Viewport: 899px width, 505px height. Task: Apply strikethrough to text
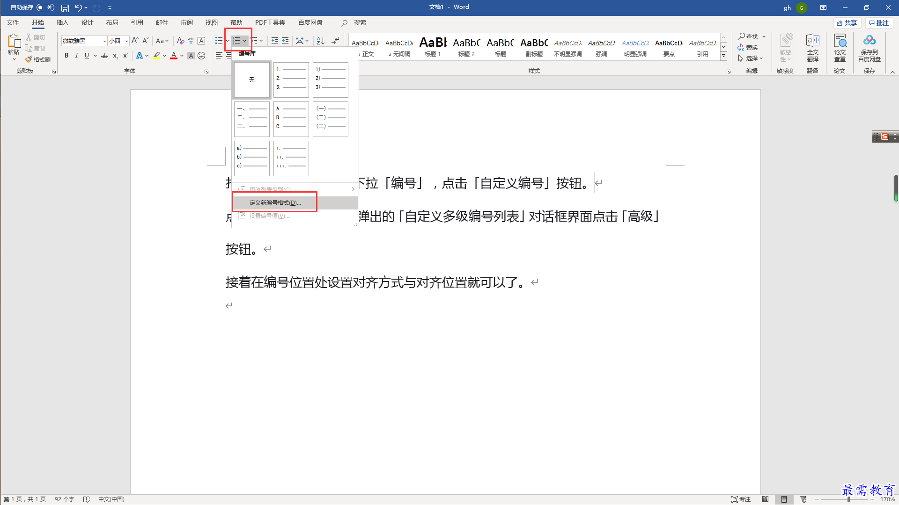point(104,55)
